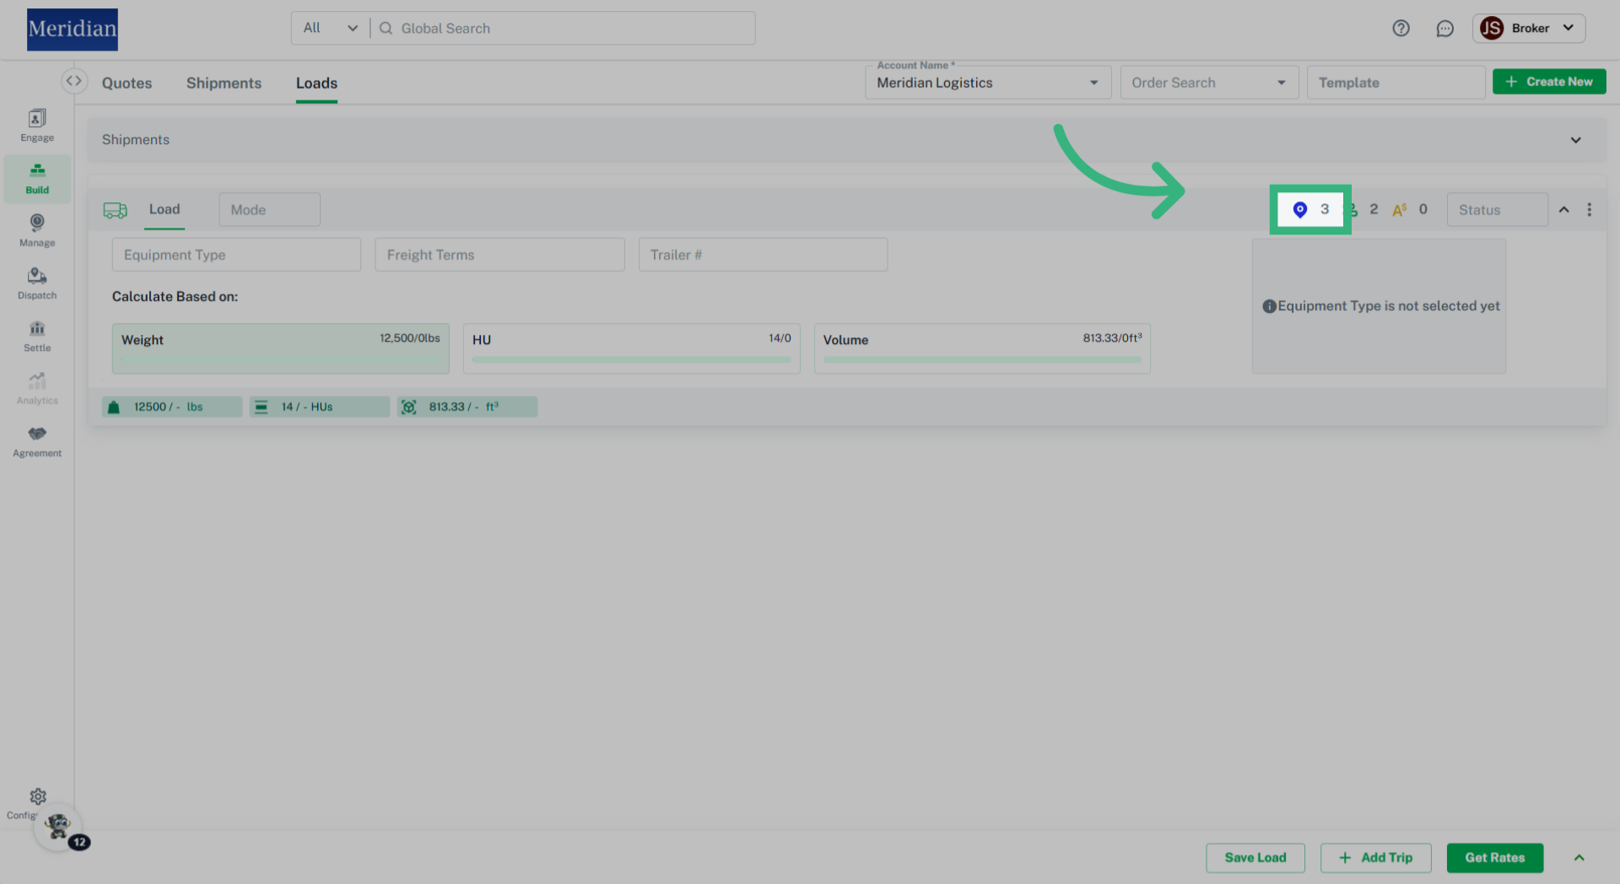Select HU as calculation basis
Image resolution: width=1620 pixels, height=884 pixels.
coord(631,348)
